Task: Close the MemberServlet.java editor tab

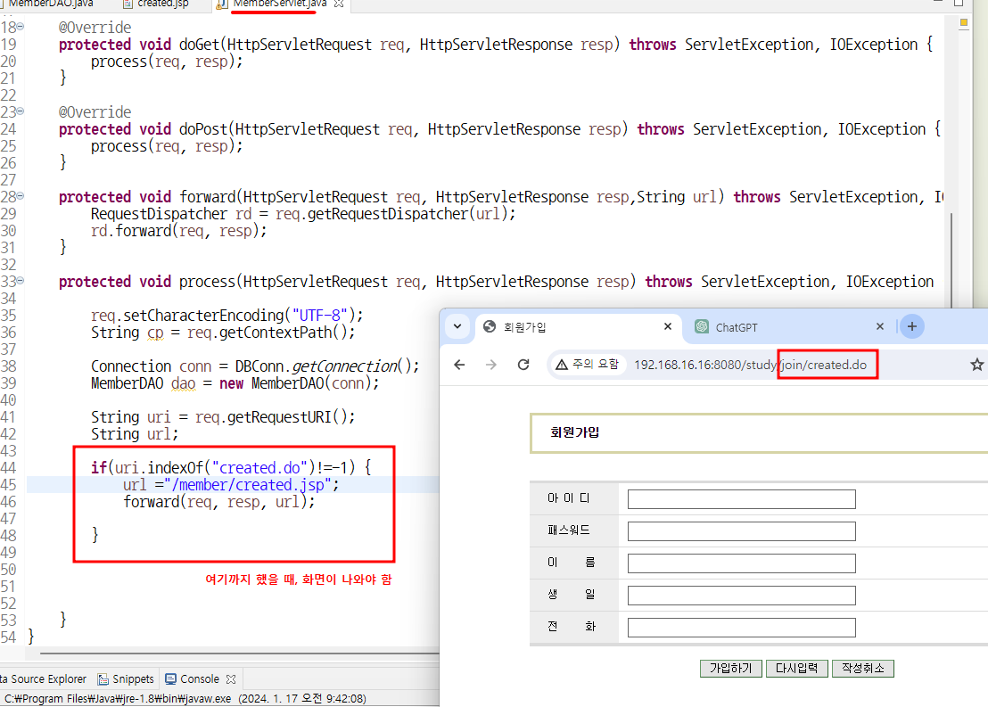Action: [339, 4]
